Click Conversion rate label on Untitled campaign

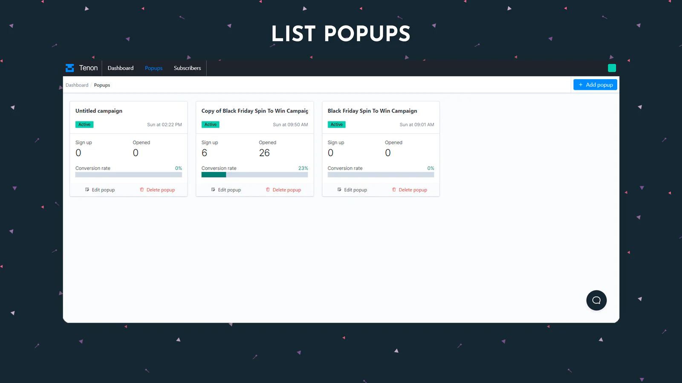[x=93, y=168]
